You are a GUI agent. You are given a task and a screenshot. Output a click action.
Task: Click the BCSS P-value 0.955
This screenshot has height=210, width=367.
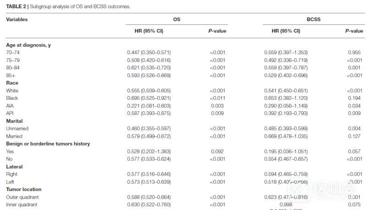pyautogui.click(x=354, y=53)
